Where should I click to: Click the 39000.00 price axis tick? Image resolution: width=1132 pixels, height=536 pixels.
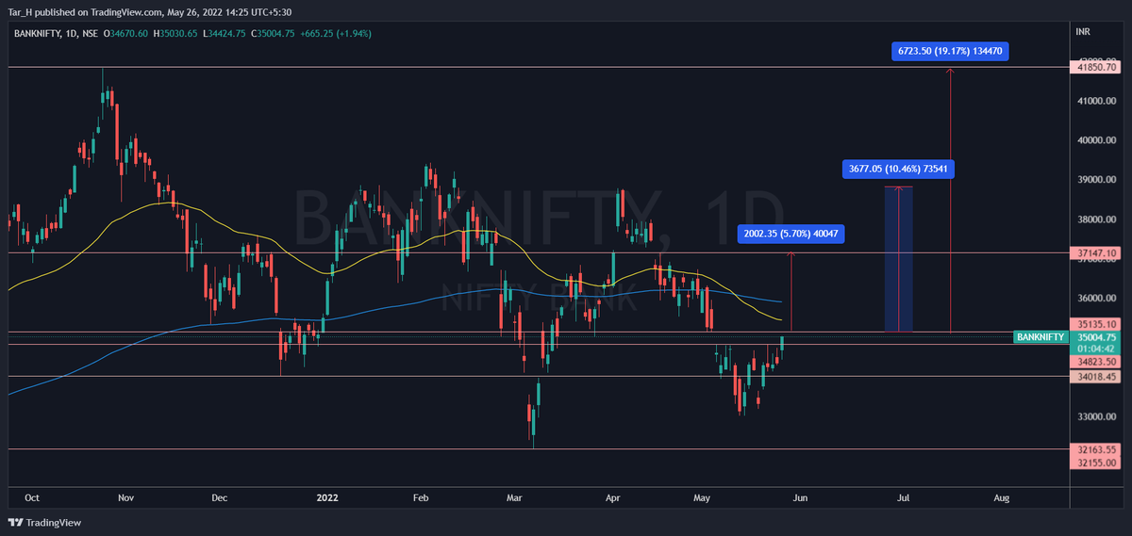(x=1098, y=180)
